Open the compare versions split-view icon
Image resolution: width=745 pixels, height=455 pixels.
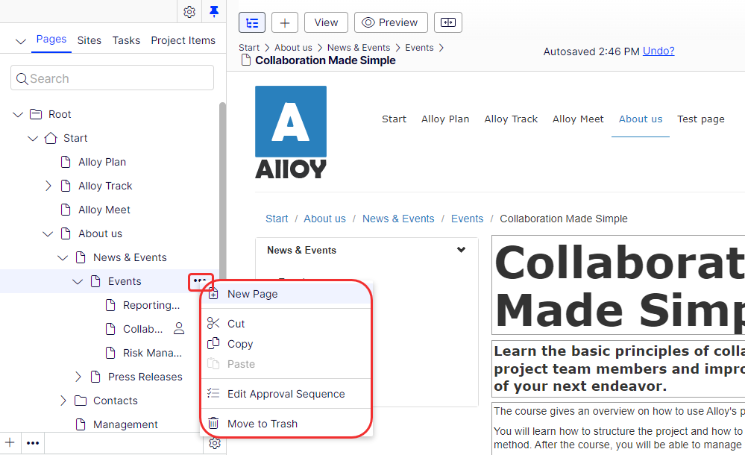[x=448, y=22]
